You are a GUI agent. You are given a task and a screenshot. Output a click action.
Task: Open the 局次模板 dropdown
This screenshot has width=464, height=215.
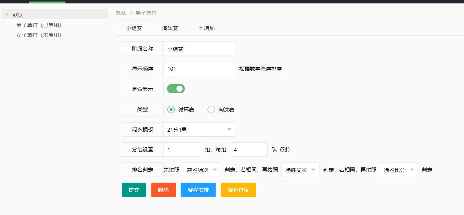(x=199, y=129)
